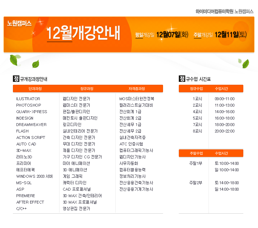Click the 3D-MAX course entry
Screen dimensions: 258x228
click(24, 150)
